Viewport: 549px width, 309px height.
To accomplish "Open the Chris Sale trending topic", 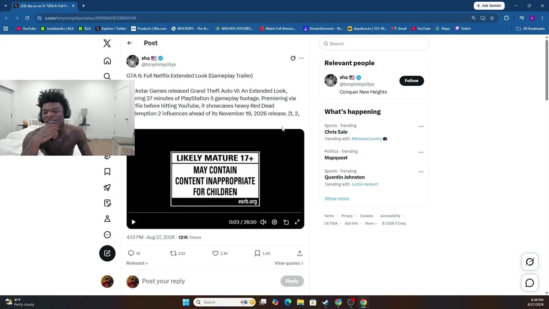I will tap(336, 132).
